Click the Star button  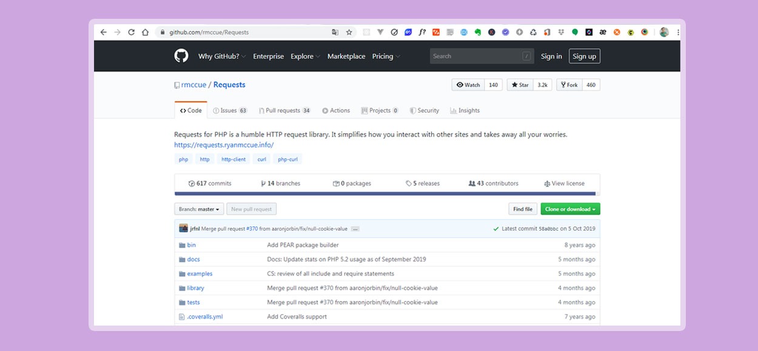pyautogui.click(x=520, y=85)
